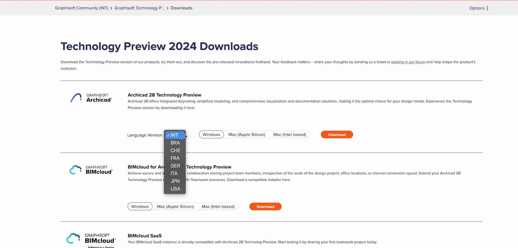The width and height of the screenshot is (518, 248).
Task: Follow the 'posting in our forum' link
Action: click(x=408, y=62)
